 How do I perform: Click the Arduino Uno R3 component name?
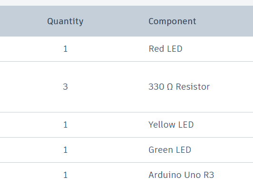pos(181,175)
